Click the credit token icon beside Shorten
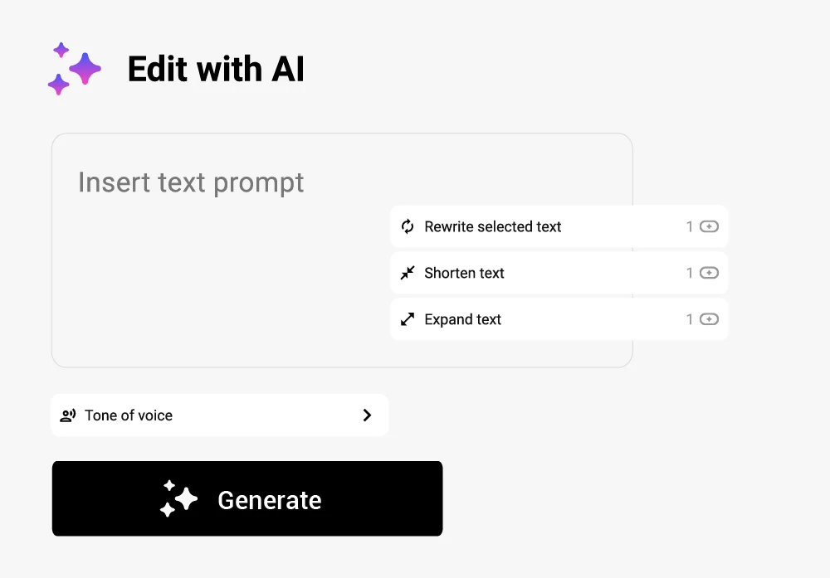 click(x=709, y=273)
